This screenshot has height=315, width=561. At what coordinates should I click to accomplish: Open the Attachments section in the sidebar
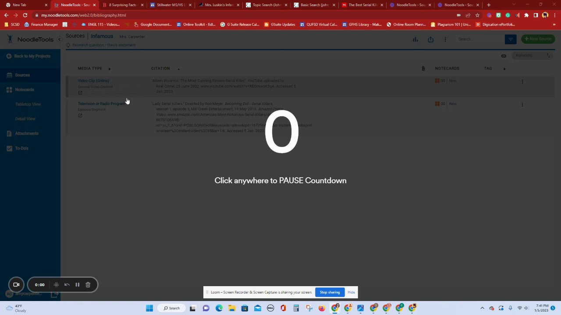click(26, 133)
